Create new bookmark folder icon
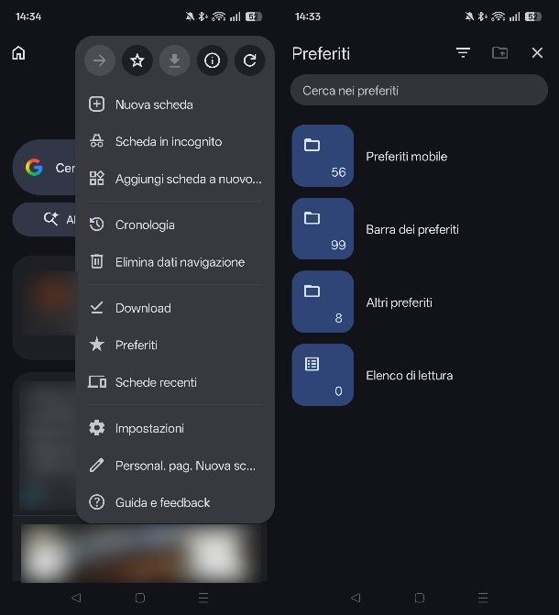This screenshot has width=559, height=615. [x=499, y=52]
